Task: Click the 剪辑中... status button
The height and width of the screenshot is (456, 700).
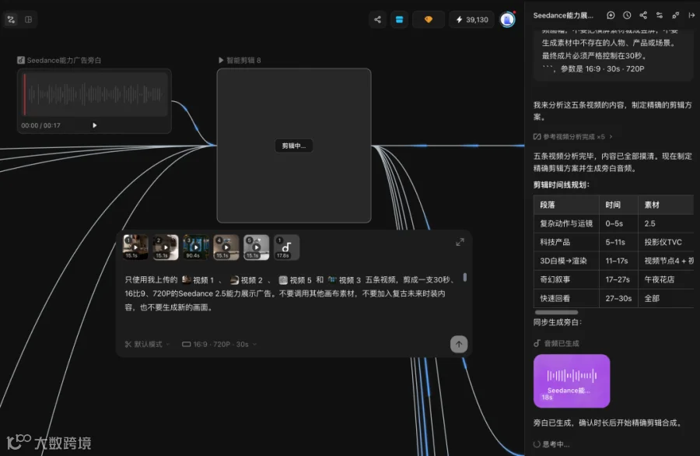Action: pos(294,146)
